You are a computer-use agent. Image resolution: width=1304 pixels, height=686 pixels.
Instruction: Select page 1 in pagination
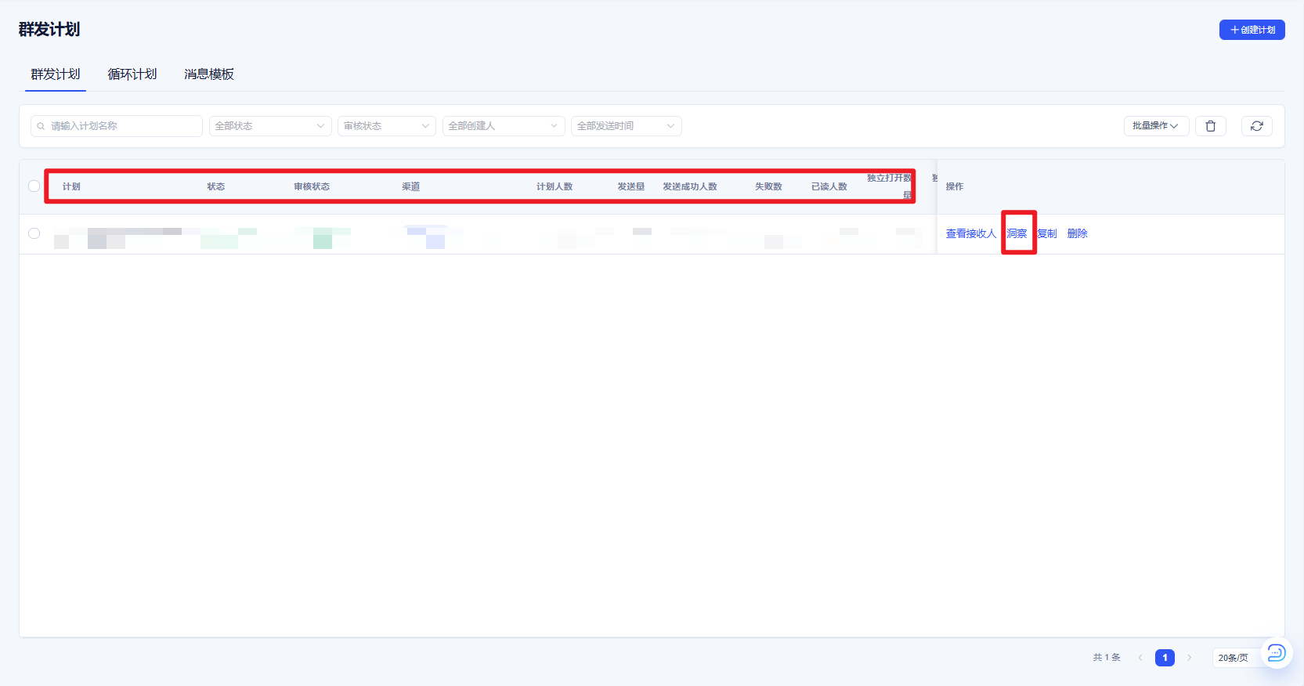click(1165, 658)
